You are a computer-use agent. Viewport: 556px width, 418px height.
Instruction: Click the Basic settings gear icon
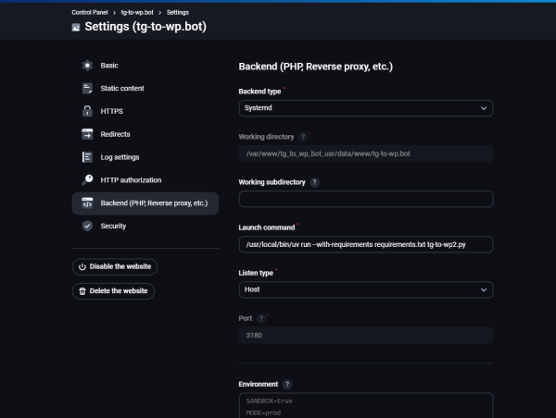(x=87, y=66)
